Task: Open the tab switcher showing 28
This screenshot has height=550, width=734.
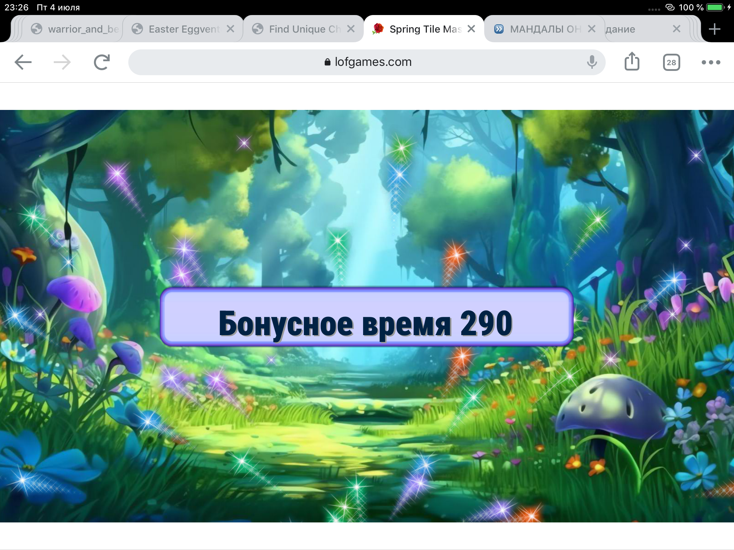Action: pos(671,62)
